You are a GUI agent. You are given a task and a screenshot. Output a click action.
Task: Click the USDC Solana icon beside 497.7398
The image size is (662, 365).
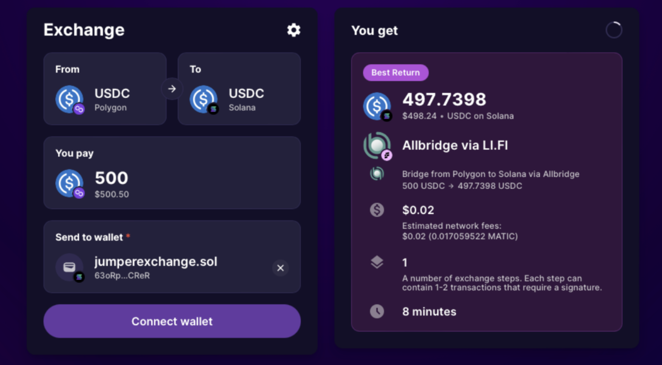pyautogui.click(x=377, y=106)
